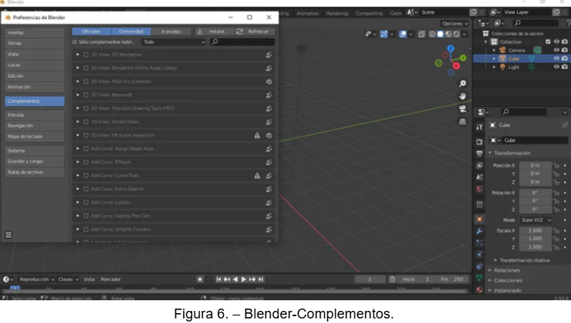Image resolution: width=571 pixels, height=323 pixels.
Task: Open the Marcador timeline menu
Action: (x=110, y=279)
